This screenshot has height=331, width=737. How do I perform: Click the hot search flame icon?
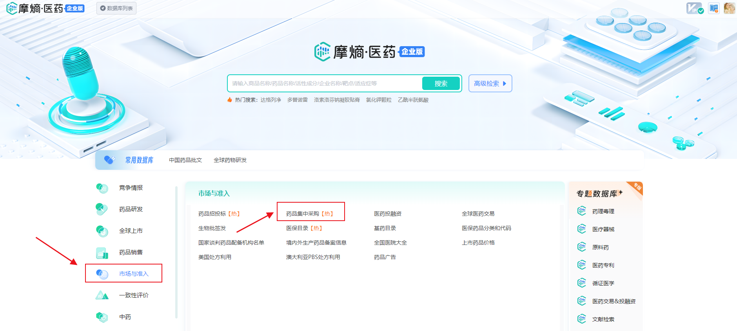coord(230,100)
